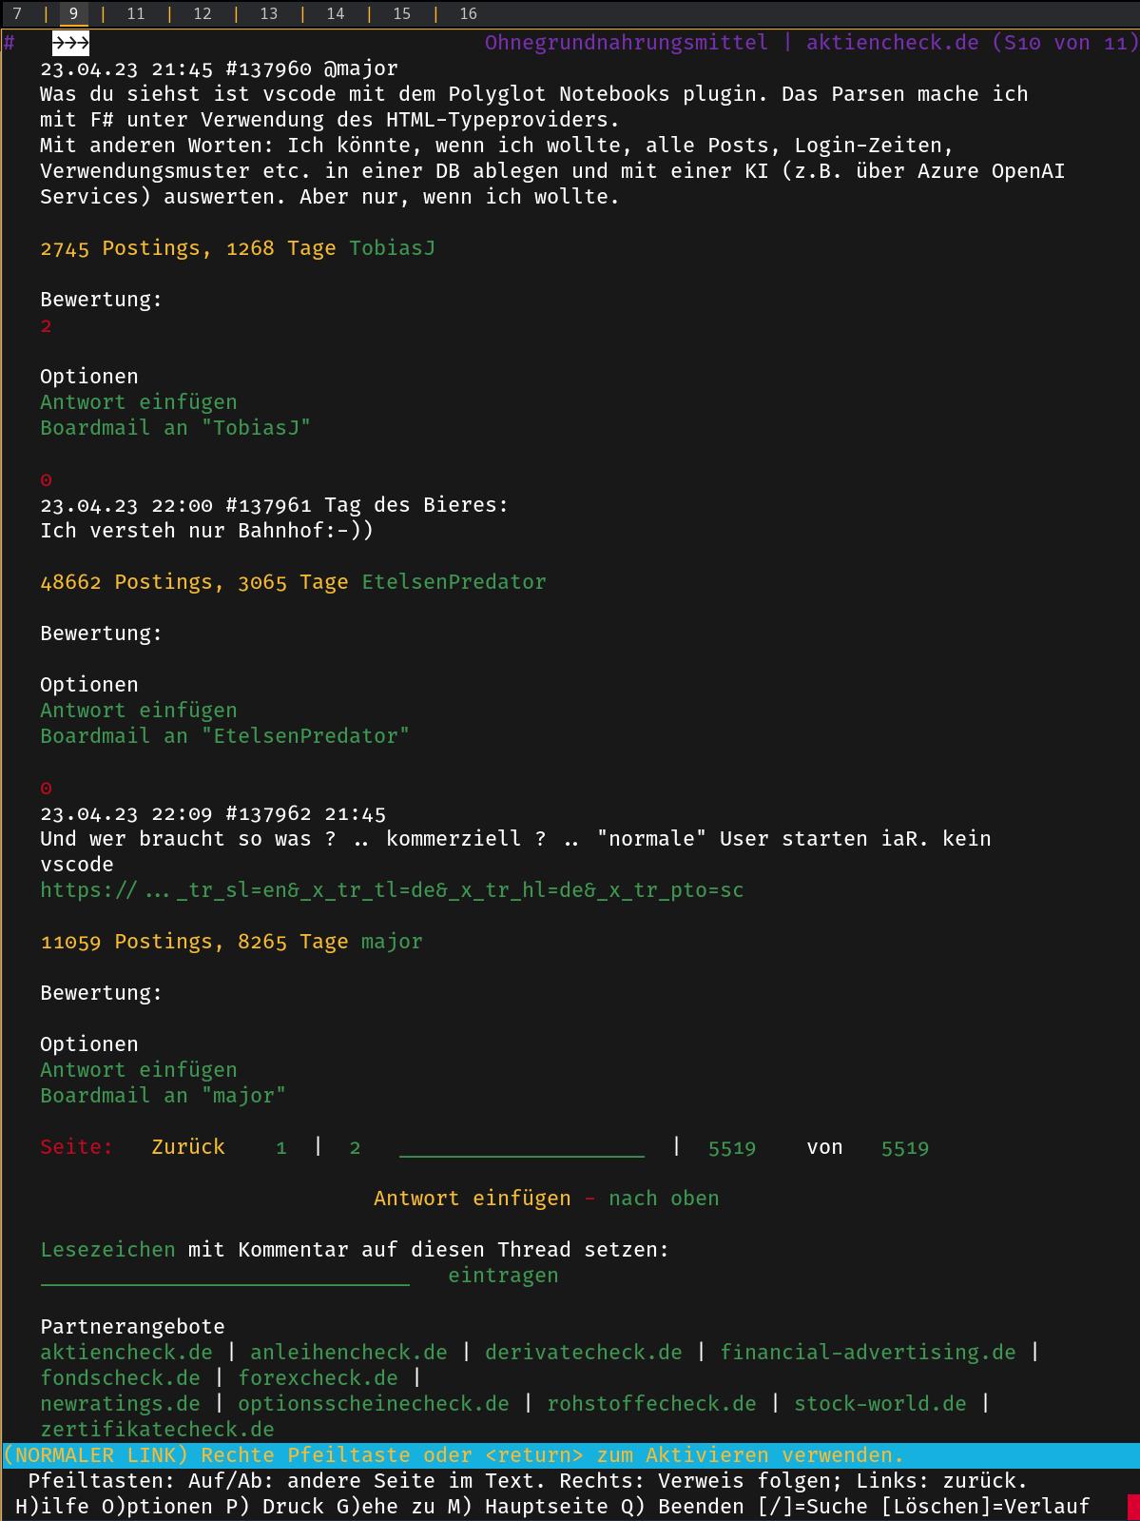Image resolution: width=1140 pixels, height=1521 pixels.
Task: Open the rohstoffecheck.de partner link
Action: pyautogui.click(x=651, y=1404)
